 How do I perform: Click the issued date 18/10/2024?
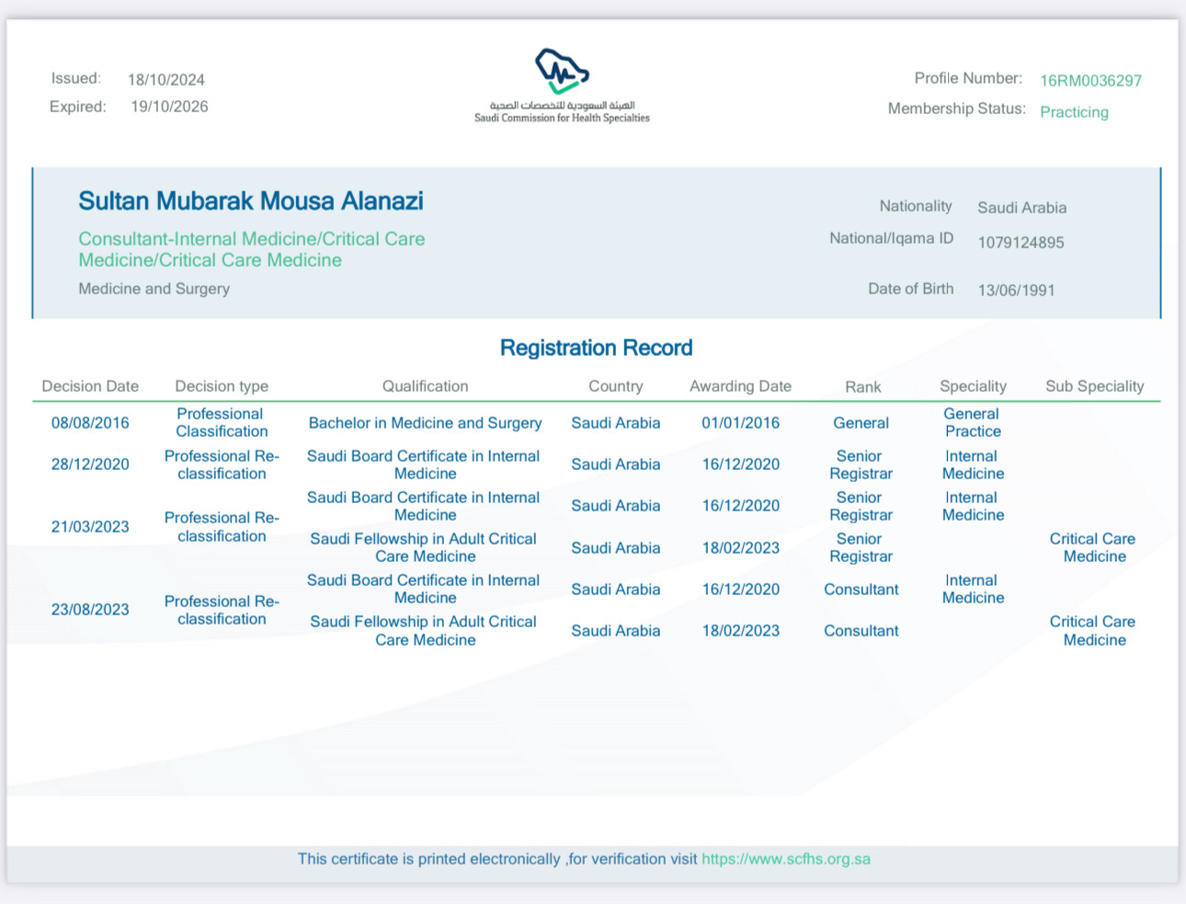[166, 80]
